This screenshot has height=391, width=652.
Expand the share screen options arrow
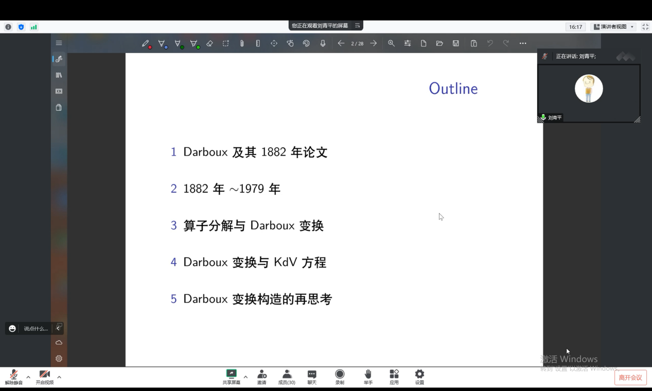pyautogui.click(x=245, y=377)
